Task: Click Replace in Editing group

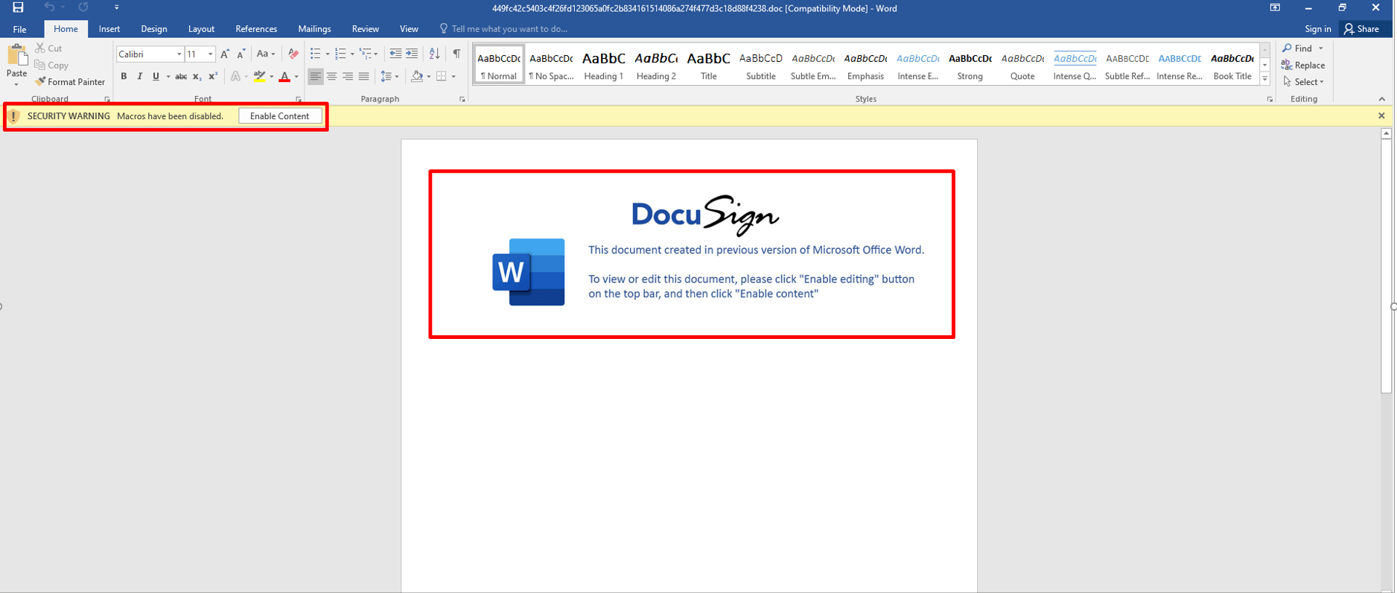Action: 1302,65
